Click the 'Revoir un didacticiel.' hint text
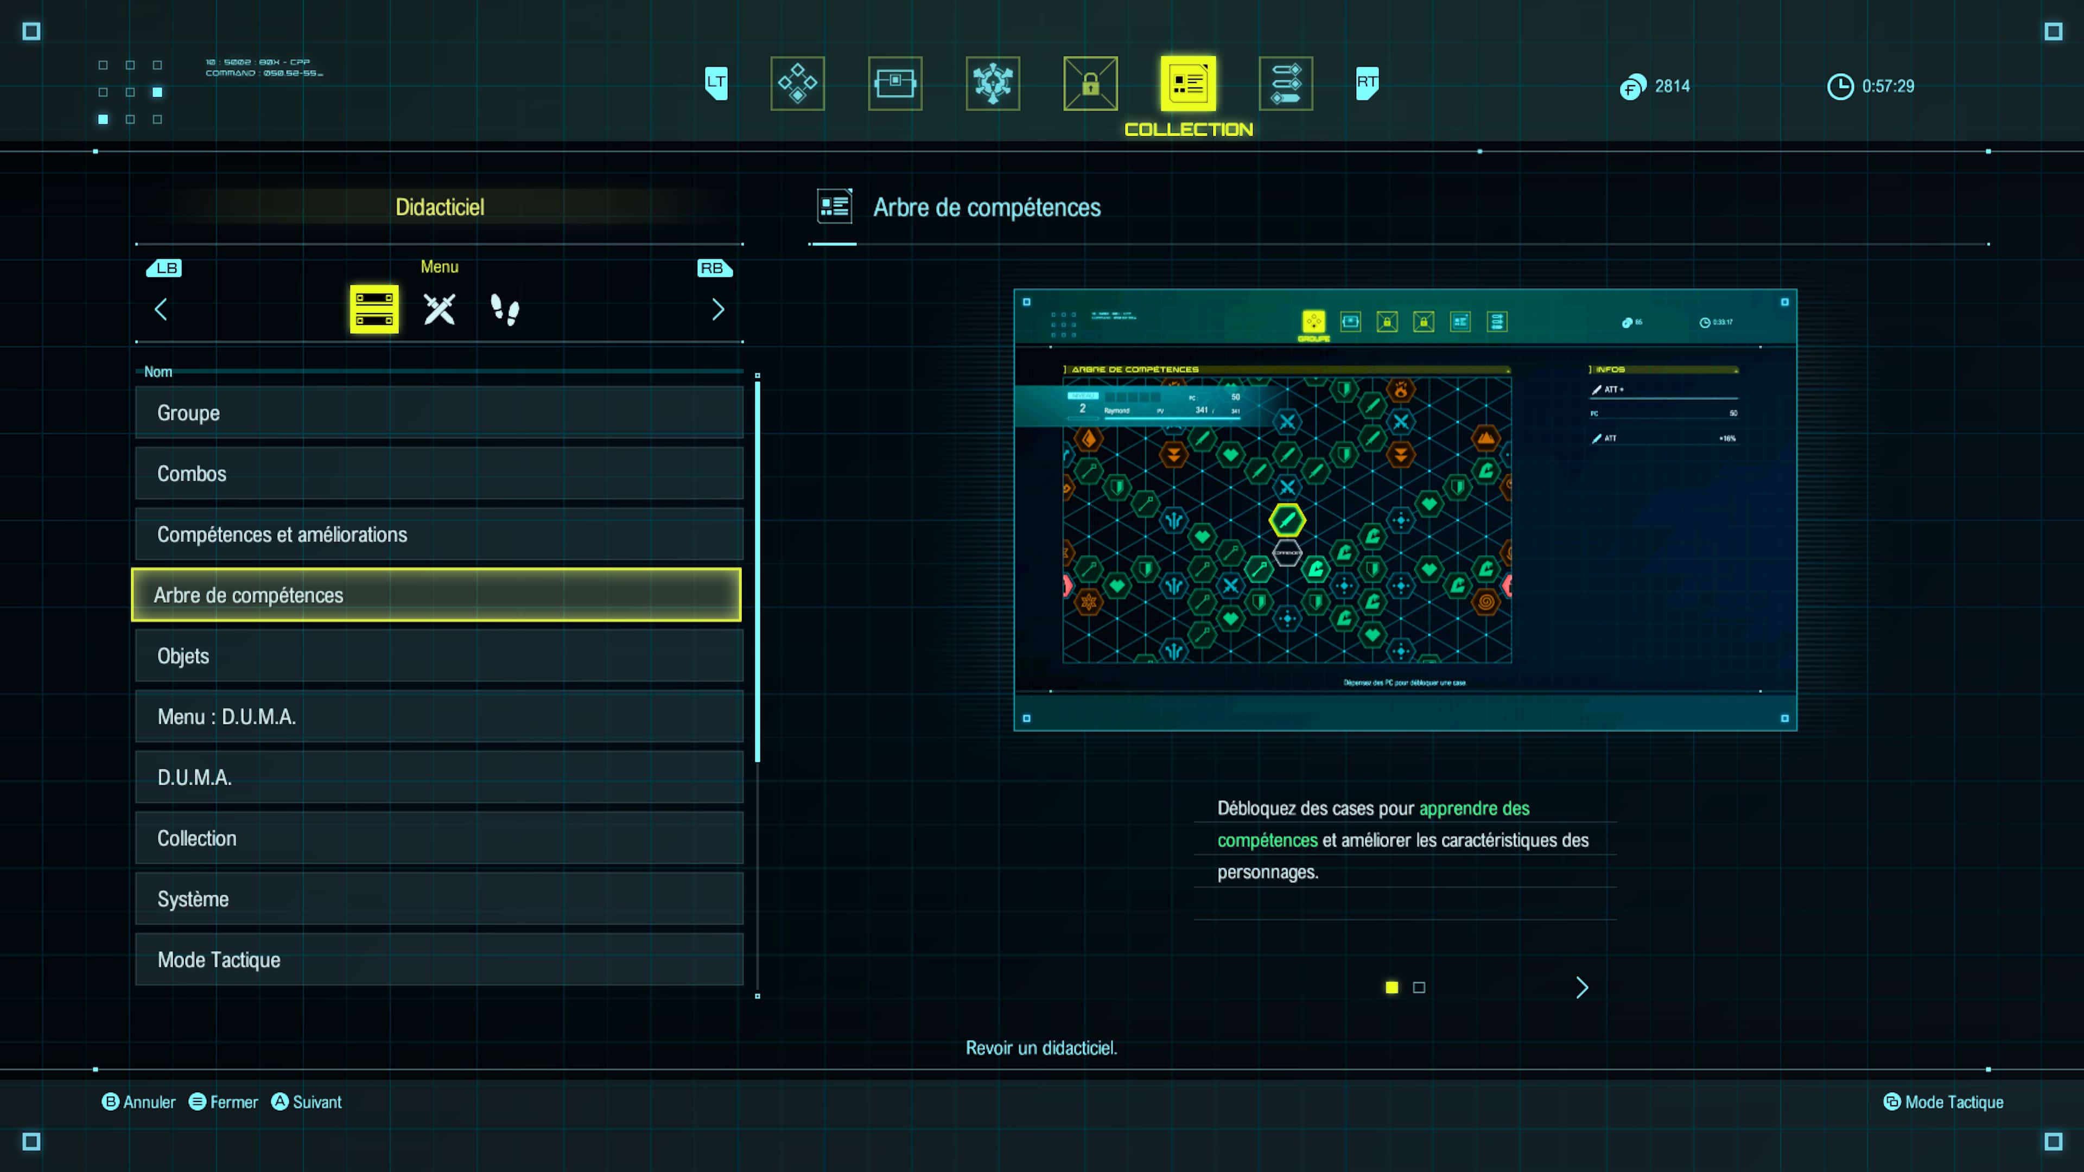The width and height of the screenshot is (2084, 1172). coord(1041,1047)
